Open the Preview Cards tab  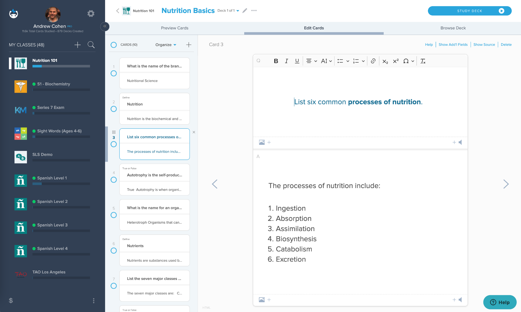click(175, 28)
